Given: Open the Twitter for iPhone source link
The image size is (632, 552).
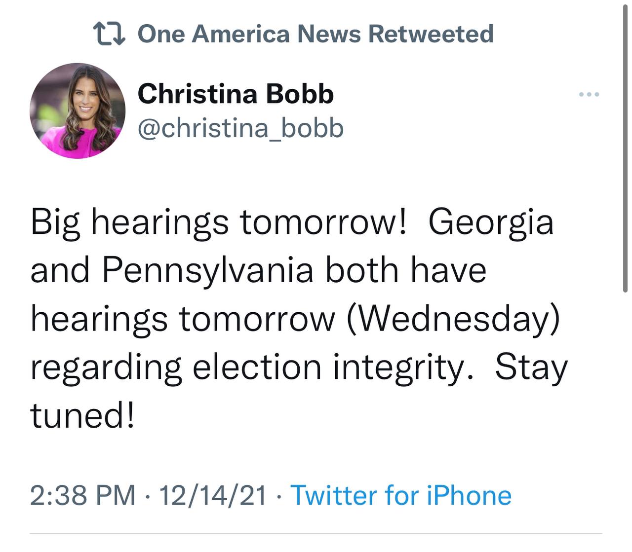Looking at the screenshot, I should tap(401, 495).
